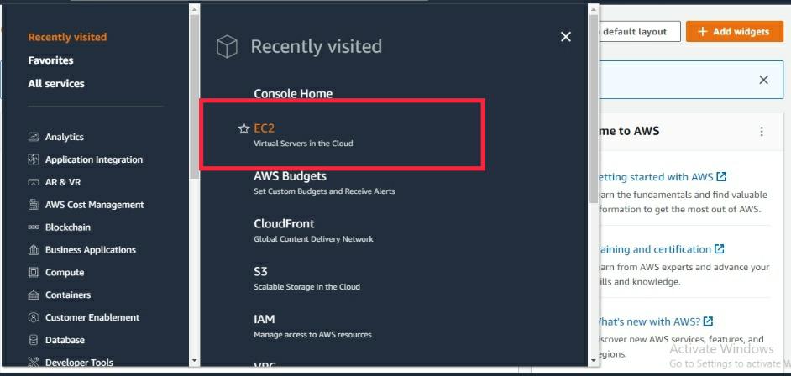Dismiss the banner on the right panel
The width and height of the screenshot is (791, 376).
pos(764,80)
